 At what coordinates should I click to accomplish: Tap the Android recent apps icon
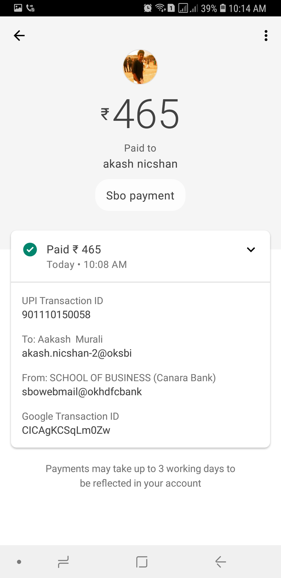[63, 562]
